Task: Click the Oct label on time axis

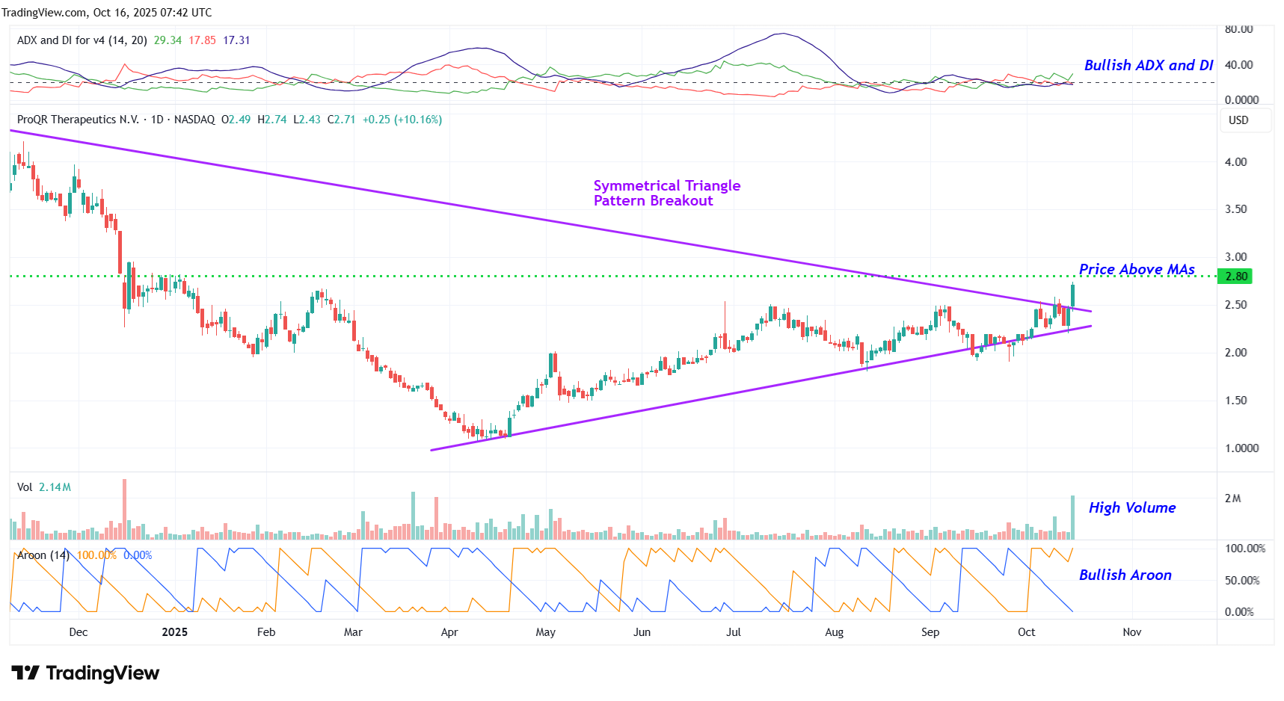Action: point(1026,632)
